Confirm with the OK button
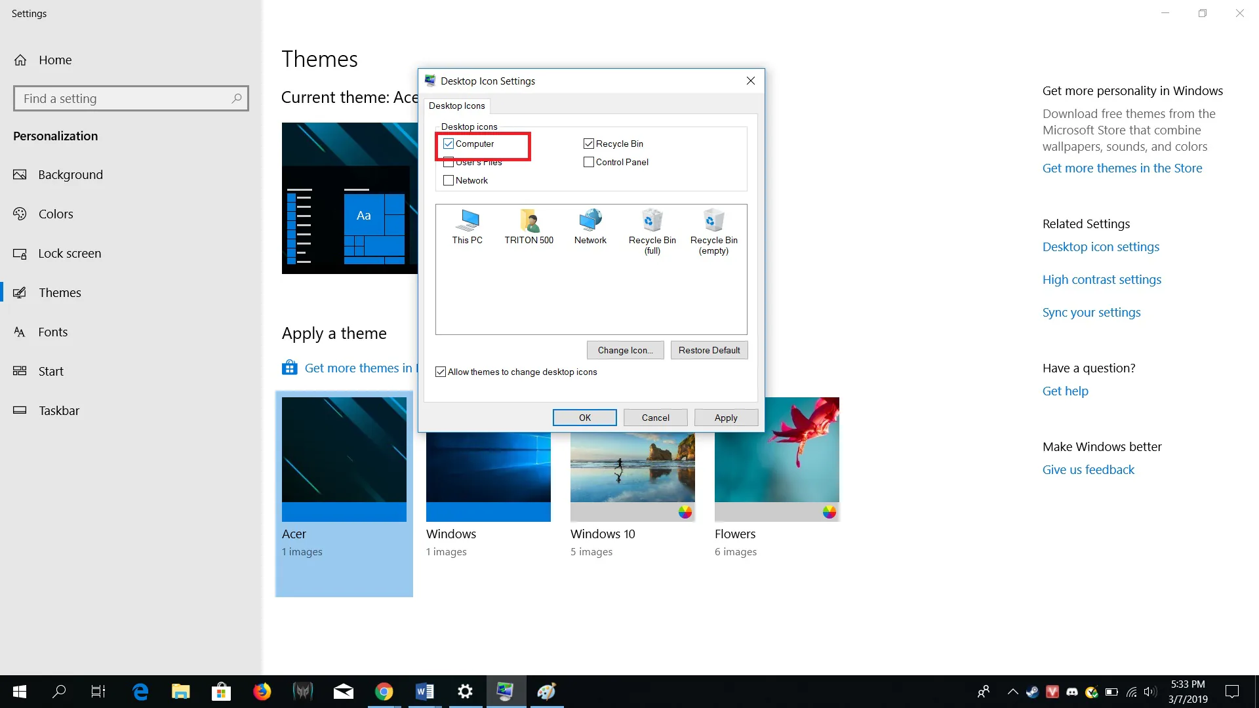The image size is (1259, 708). click(584, 418)
